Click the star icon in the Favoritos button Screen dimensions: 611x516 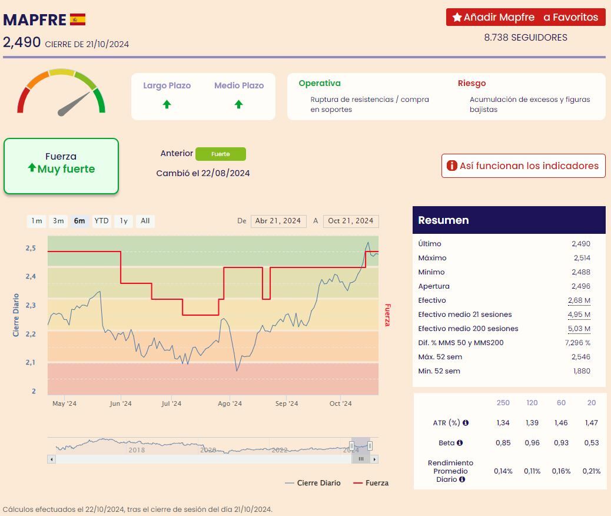click(457, 18)
